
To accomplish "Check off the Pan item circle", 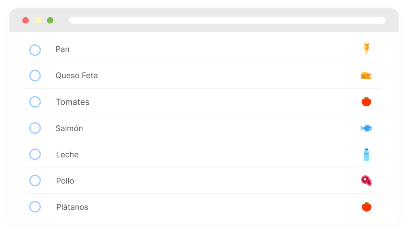I will [x=35, y=50].
